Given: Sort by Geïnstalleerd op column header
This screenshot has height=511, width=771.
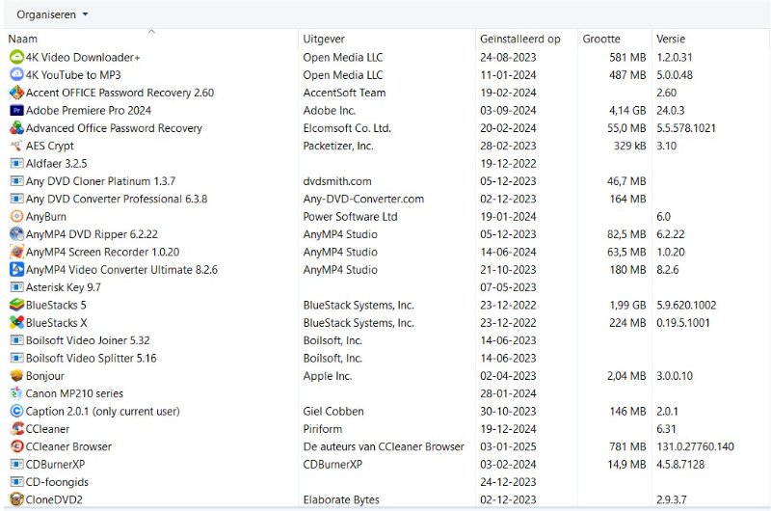Looking at the screenshot, I should pyautogui.click(x=519, y=40).
